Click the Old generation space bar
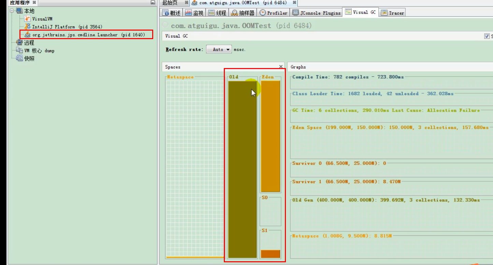This screenshot has height=265, width=493. click(x=242, y=169)
